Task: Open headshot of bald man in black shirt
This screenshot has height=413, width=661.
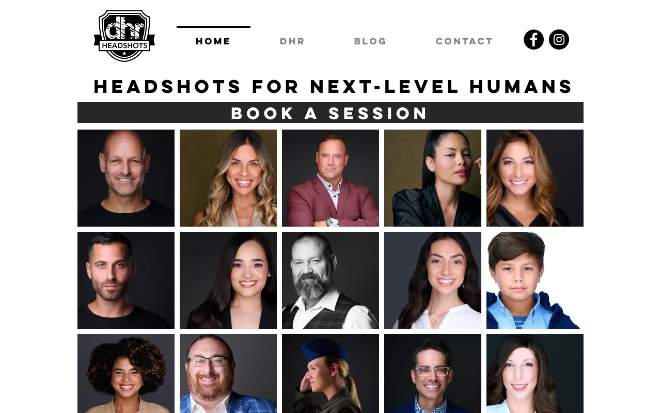Action: 126,178
